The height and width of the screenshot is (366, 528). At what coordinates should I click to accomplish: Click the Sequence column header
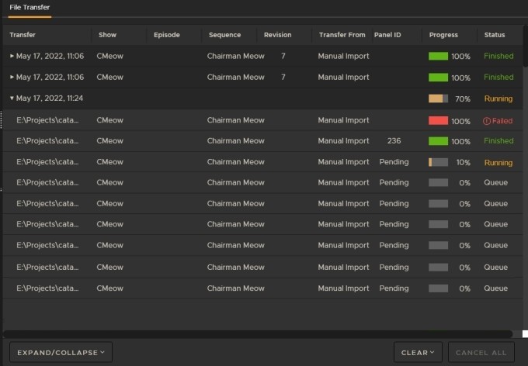point(224,35)
